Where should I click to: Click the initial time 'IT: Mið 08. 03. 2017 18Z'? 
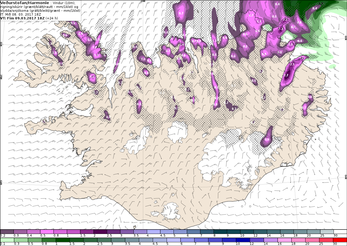[21, 14]
